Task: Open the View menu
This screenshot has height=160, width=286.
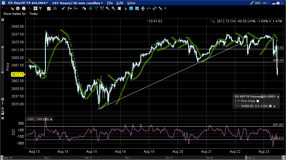Action: coord(131,3)
